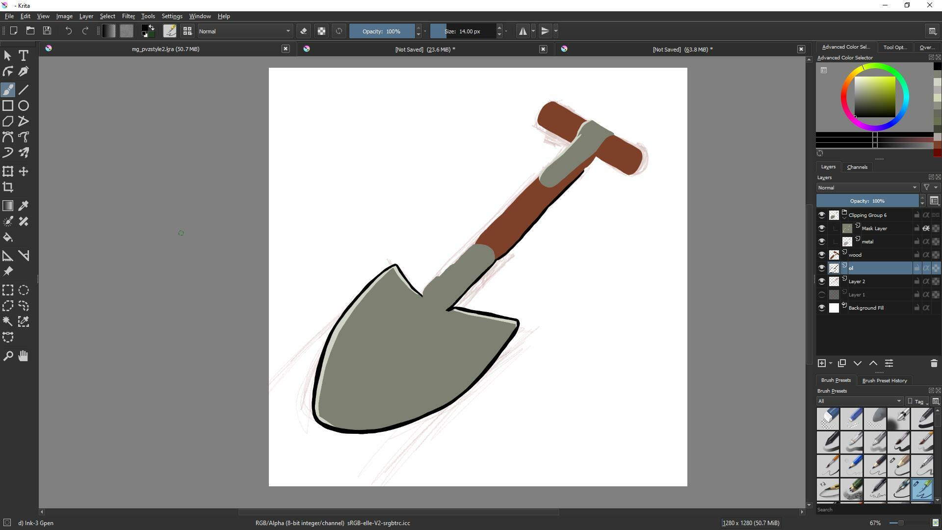Open the Tag button in Brush Presets
The image size is (942, 530).
point(917,401)
